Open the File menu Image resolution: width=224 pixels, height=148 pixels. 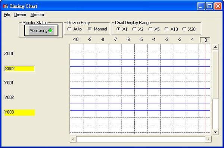pos(7,15)
